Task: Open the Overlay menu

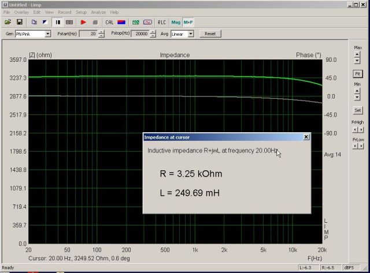Action: pyautogui.click(x=21, y=12)
